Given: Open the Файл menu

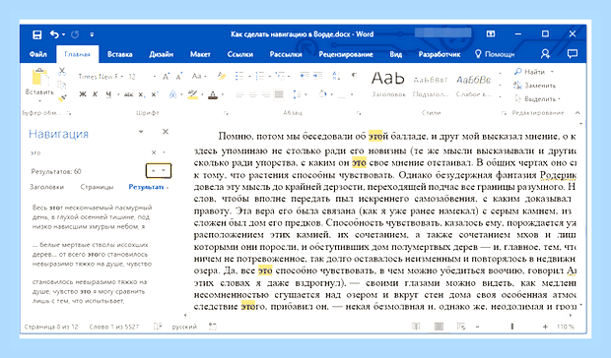Looking at the screenshot, I should 37,54.
